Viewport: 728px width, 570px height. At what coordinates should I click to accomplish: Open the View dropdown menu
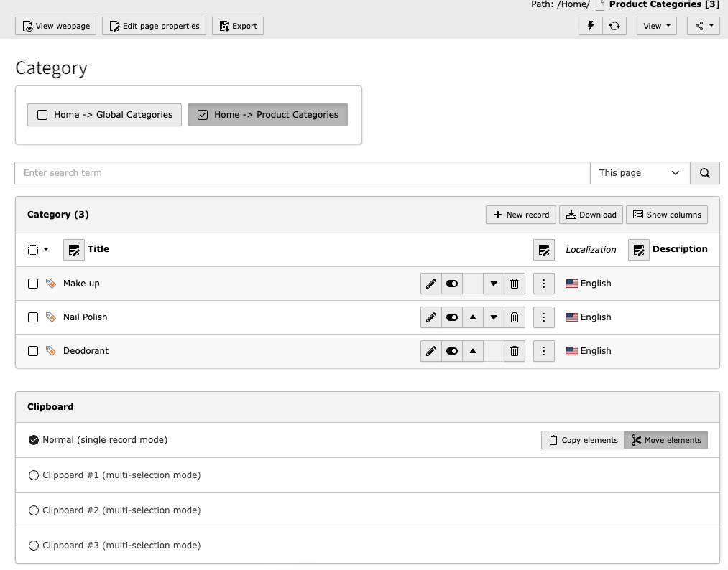tap(657, 26)
